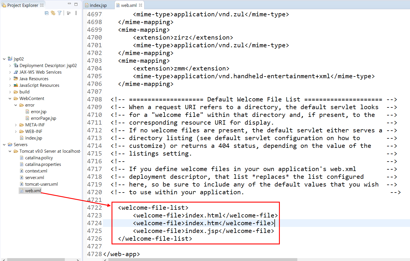Expand the build folder
Image resolution: width=410 pixels, height=261 pixels.
click(x=10, y=92)
